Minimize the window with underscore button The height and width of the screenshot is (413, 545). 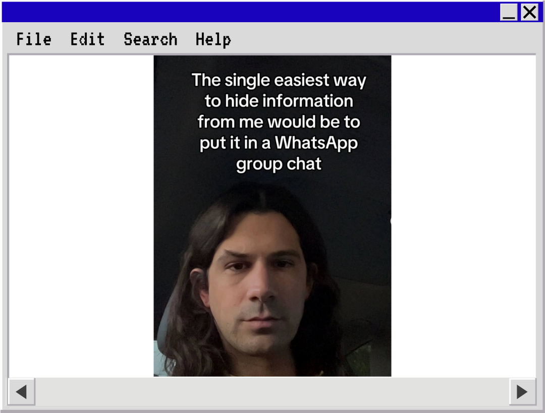click(509, 12)
